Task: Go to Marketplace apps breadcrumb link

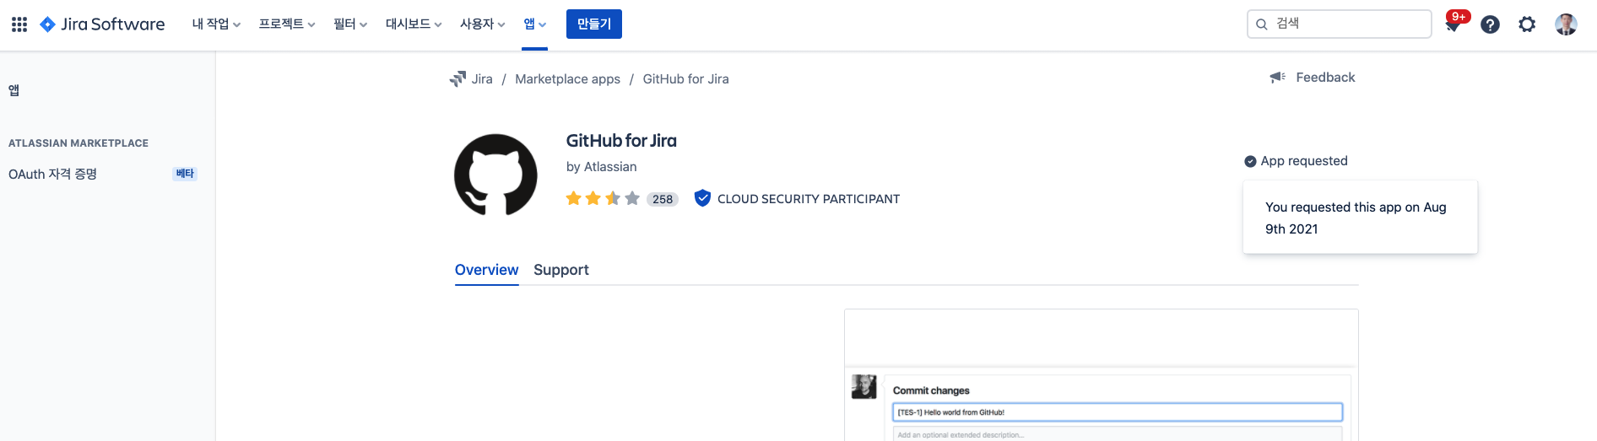Action: coord(568,79)
